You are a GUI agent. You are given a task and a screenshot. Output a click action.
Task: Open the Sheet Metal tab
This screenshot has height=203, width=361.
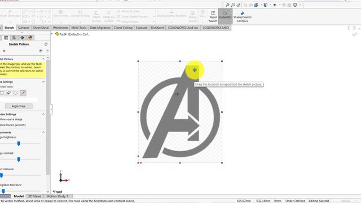click(x=41, y=28)
